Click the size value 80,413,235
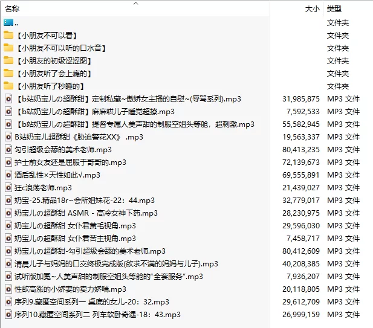Screen dimensions: 373x328 coord(301,149)
